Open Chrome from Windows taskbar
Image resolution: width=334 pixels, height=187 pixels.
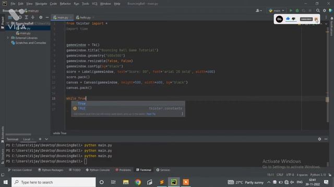point(138,182)
